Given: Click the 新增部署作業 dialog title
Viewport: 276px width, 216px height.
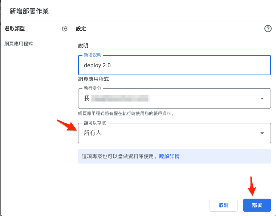Looking at the screenshot, I should pyautogui.click(x=29, y=11).
